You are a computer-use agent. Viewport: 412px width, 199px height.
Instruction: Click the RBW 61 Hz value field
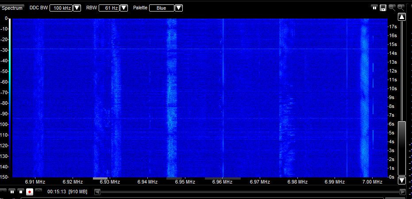point(109,8)
